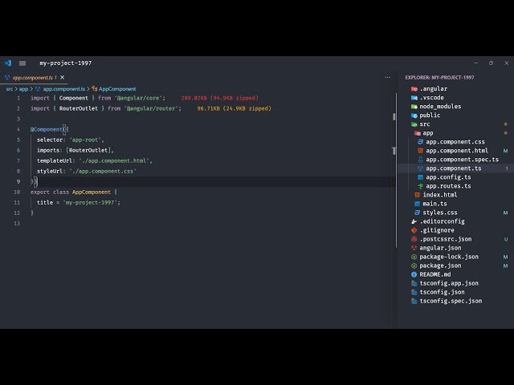The width and height of the screenshot is (514, 385).
Task: Select the app.component.ts editor tab
Action: pos(32,78)
